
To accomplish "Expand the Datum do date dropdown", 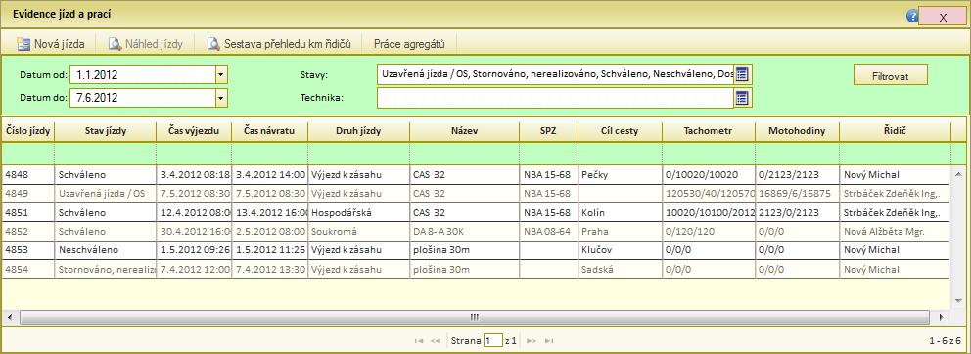I will (x=221, y=98).
